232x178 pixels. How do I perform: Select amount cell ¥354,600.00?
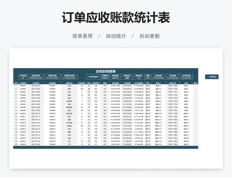(x=115, y=110)
